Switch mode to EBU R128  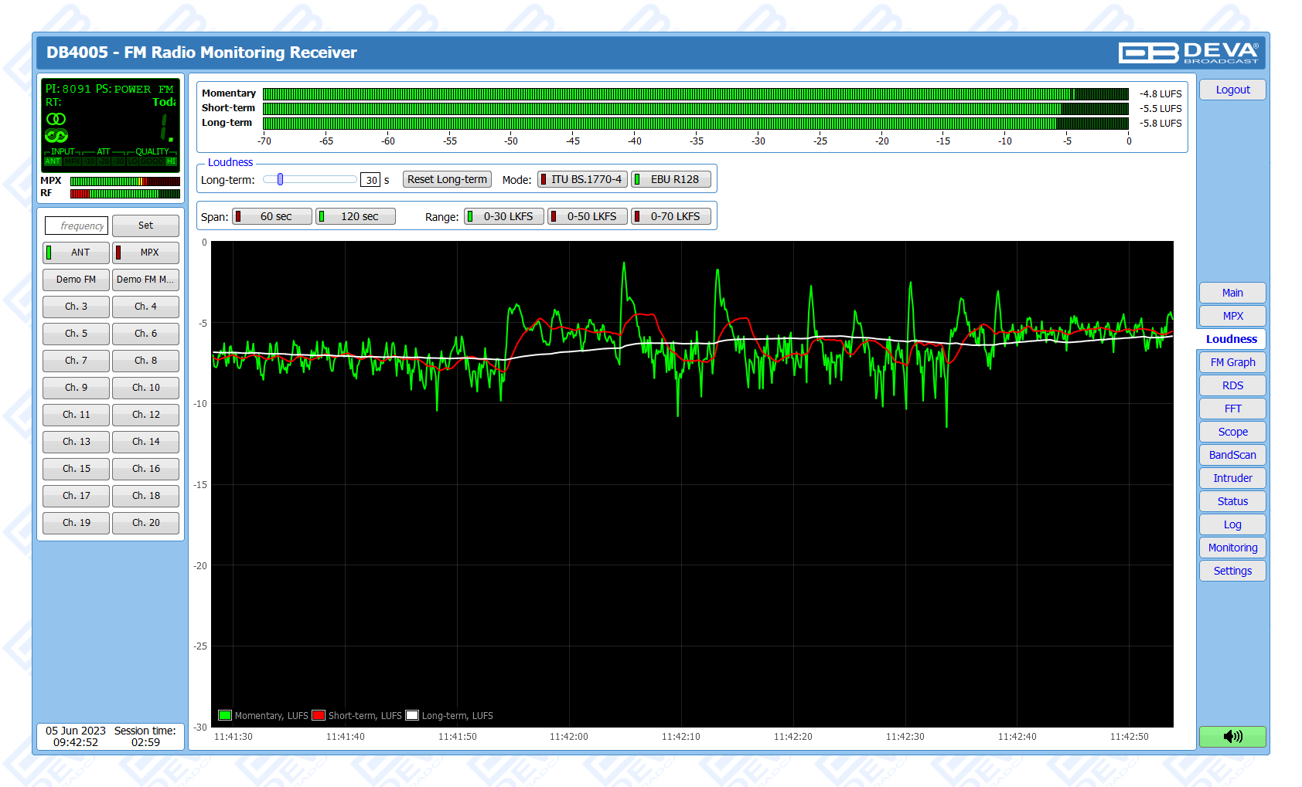point(670,179)
